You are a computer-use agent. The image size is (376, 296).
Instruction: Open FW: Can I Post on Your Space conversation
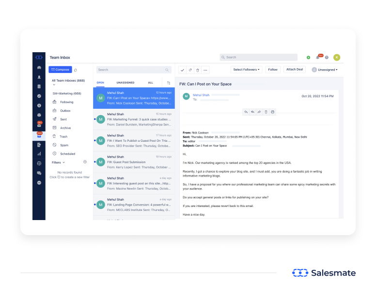pos(134,98)
